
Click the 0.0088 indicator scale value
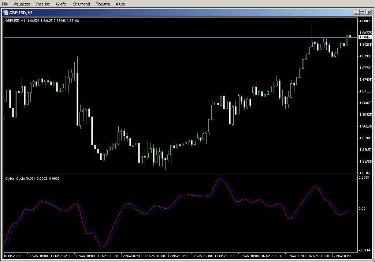tap(364, 178)
